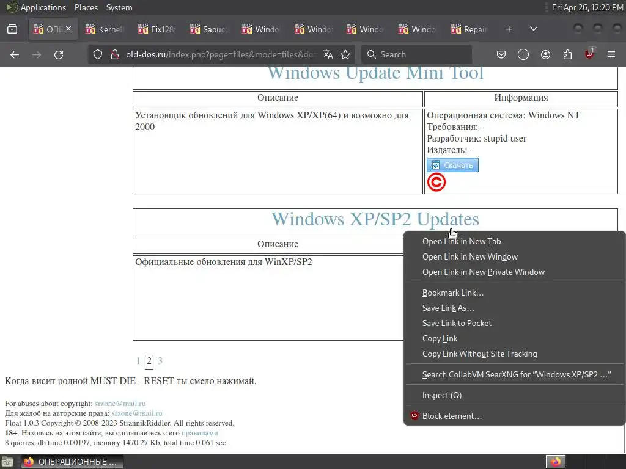Search CollabVM SearXNG for selected link text

(515, 374)
